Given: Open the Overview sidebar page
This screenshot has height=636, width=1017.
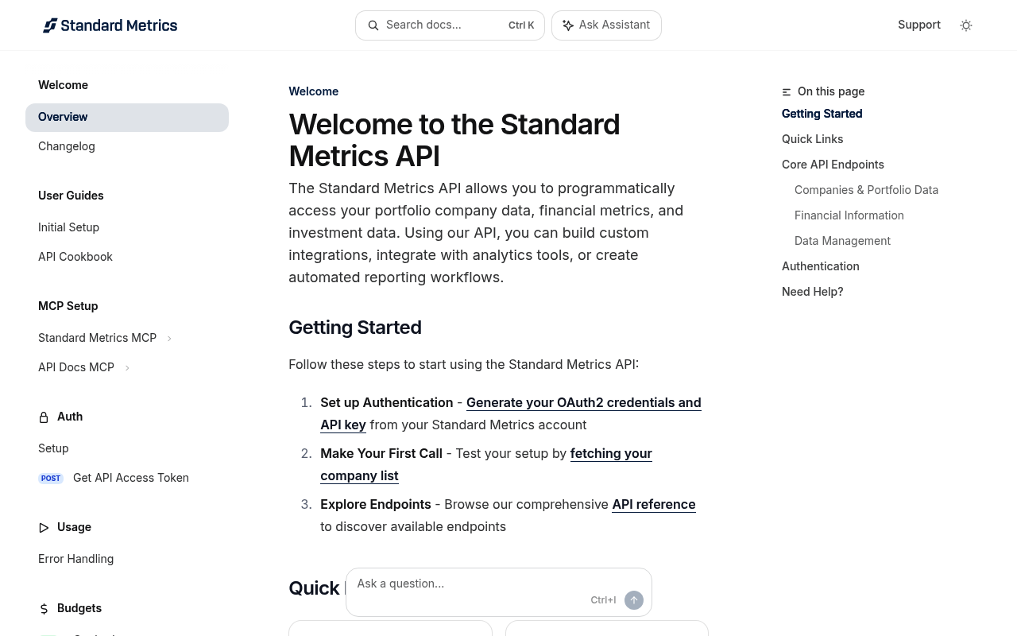Looking at the screenshot, I should click(x=127, y=118).
